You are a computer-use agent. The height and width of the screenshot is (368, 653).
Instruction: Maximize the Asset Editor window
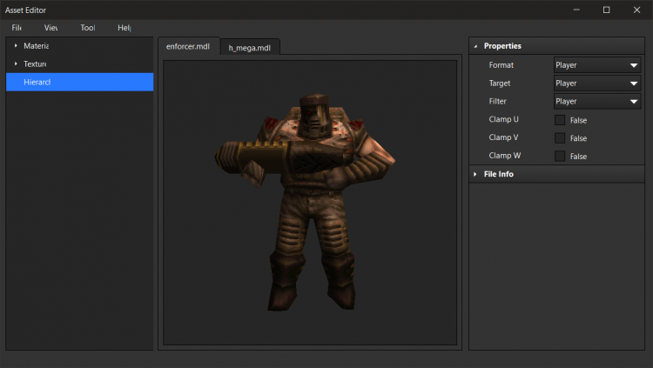(606, 10)
